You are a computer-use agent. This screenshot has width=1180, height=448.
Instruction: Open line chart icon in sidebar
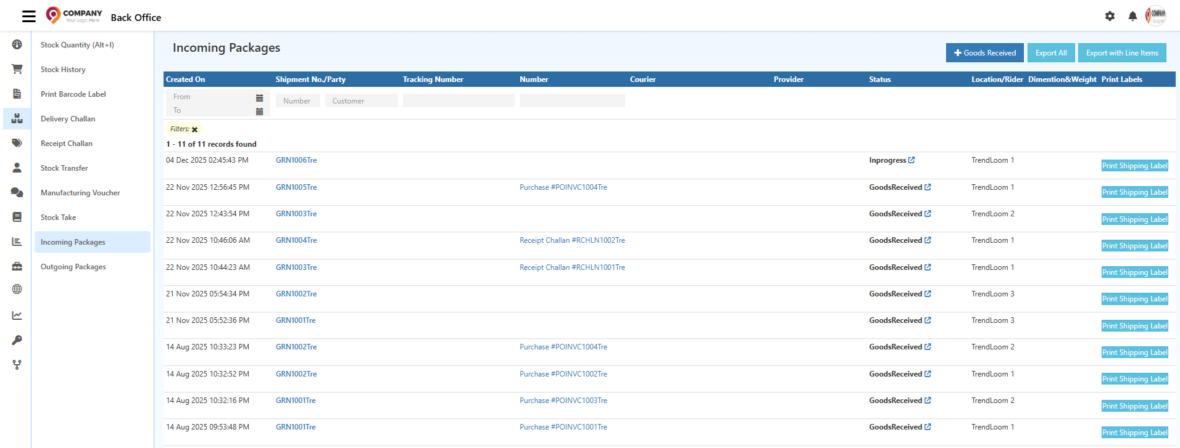(x=17, y=316)
